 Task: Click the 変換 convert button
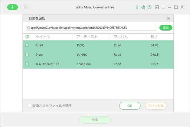(95, 120)
